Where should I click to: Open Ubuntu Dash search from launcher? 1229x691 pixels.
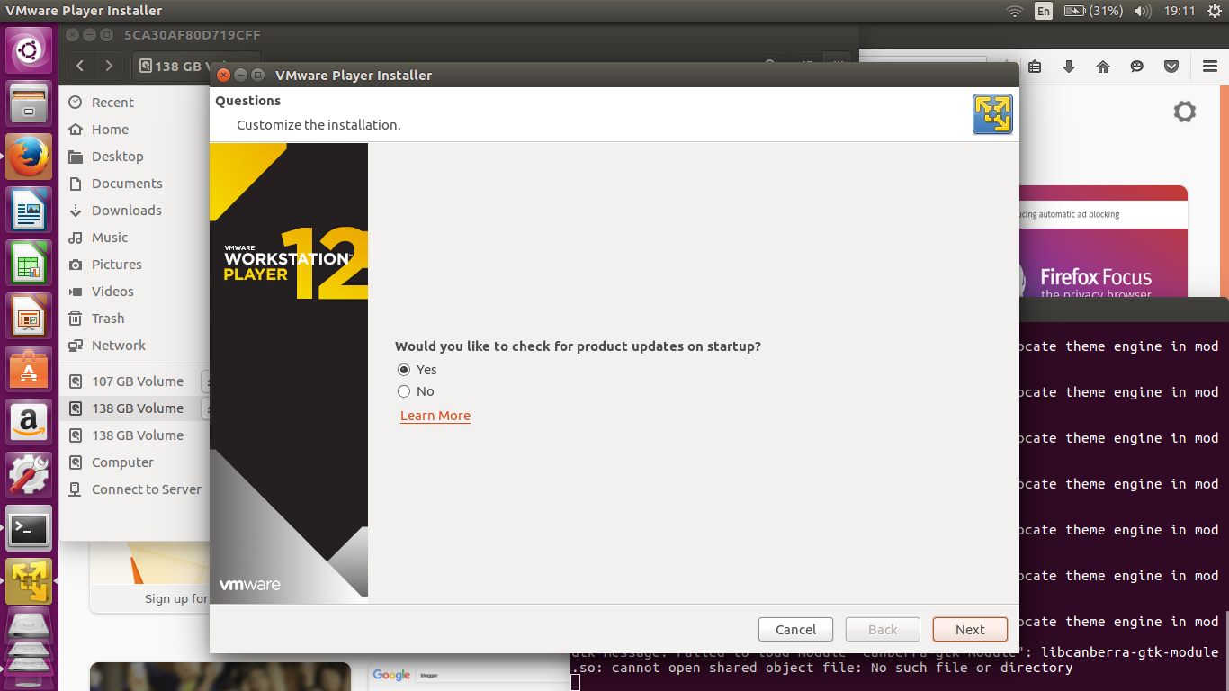coord(29,49)
